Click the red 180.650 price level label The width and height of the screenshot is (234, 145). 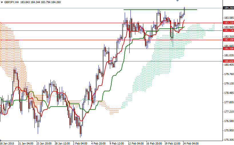point(228,61)
